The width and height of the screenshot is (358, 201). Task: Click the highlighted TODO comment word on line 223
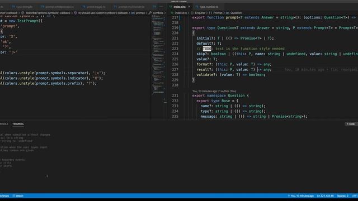pyautogui.click(x=207, y=49)
